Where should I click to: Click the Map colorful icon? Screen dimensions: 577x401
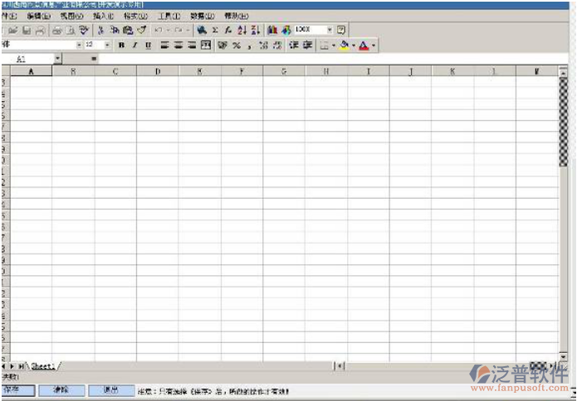286,31
